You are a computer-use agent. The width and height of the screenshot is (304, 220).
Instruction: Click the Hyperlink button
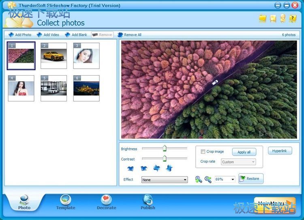pyautogui.click(x=279, y=151)
